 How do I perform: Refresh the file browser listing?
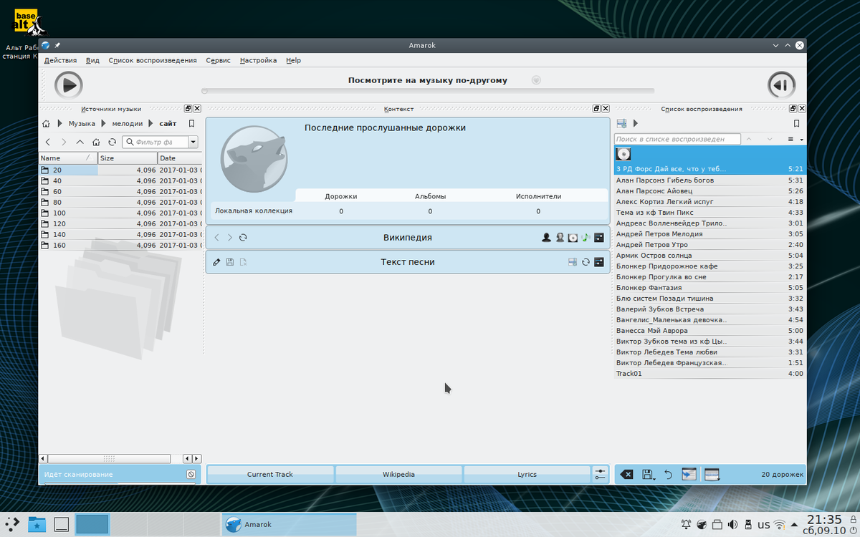point(112,142)
